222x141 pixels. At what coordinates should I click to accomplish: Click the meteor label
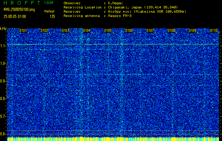click(49, 11)
